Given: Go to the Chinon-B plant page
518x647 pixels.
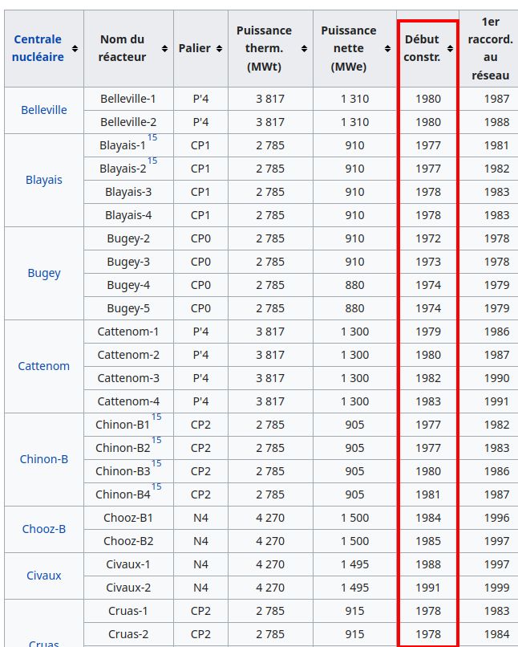Looking at the screenshot, I should pyautogui.click(x=43, y=459).
